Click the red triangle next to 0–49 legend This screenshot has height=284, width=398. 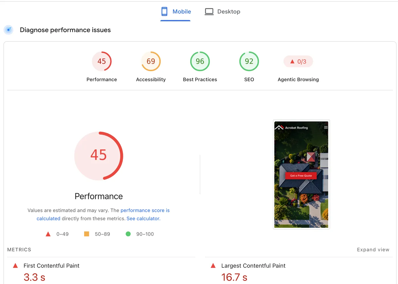pyautogui.click(x=48, y=234)
